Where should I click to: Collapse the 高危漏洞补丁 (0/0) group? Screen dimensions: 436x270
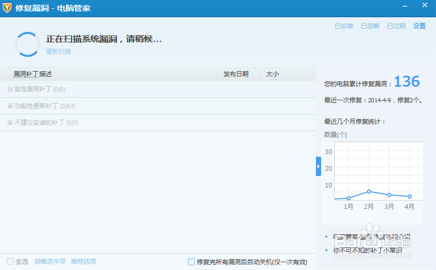click(10, 89)
